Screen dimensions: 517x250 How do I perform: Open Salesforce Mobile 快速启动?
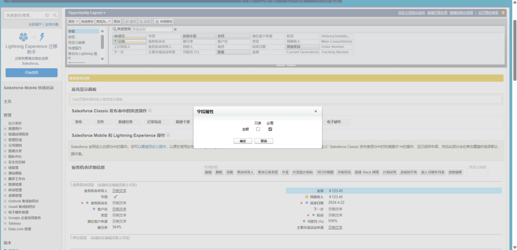[x=29, y=88]
